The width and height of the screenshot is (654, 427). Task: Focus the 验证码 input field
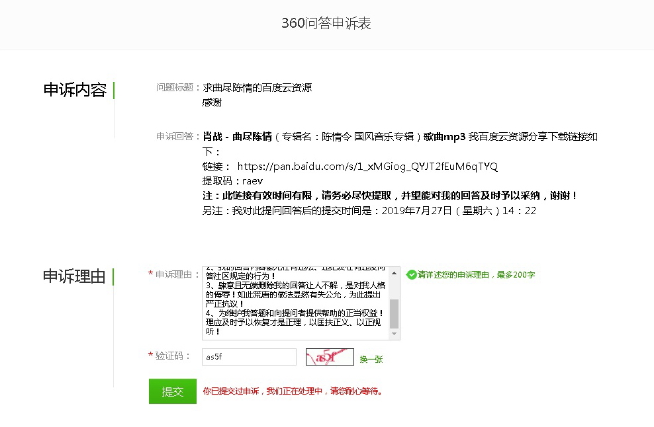(x=249, y=357)
